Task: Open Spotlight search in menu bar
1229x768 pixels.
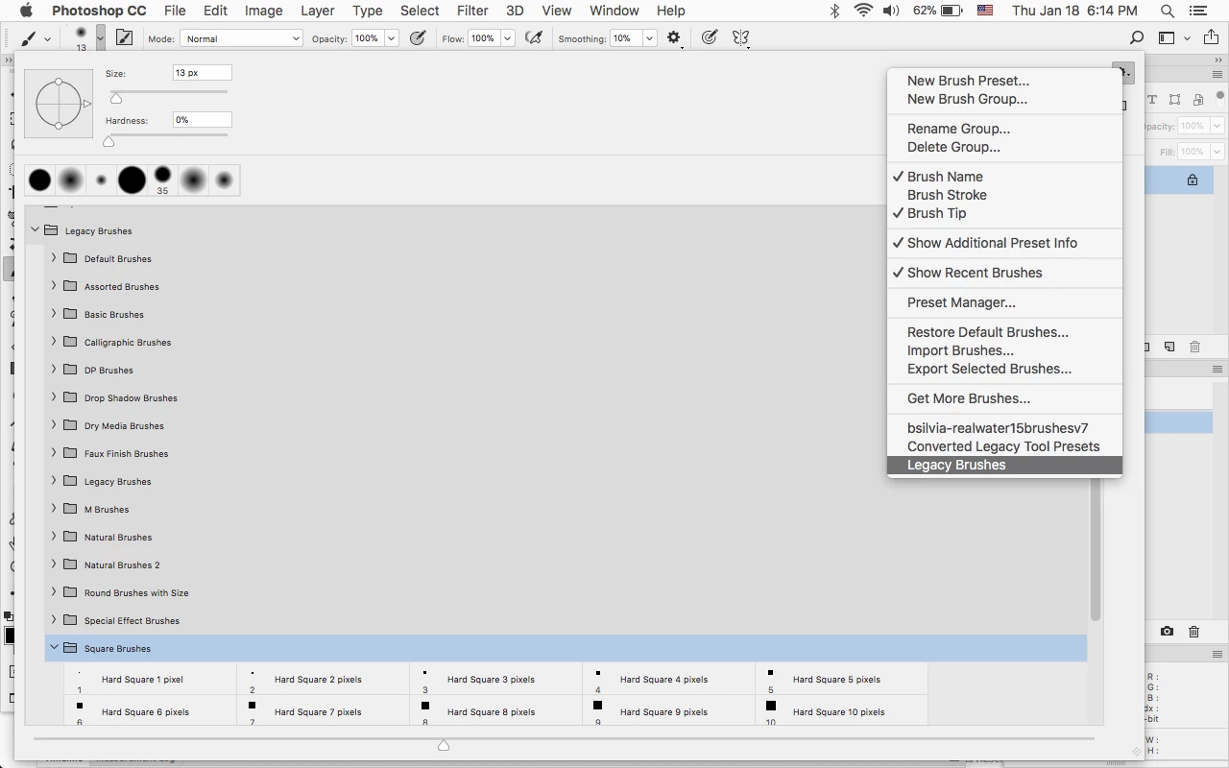Action: (1168, 11)
